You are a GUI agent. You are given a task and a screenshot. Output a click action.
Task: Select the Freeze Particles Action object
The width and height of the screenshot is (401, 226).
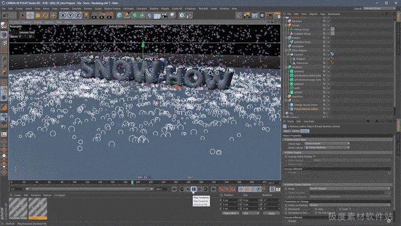pyautogui.click(x=306, y=109)
